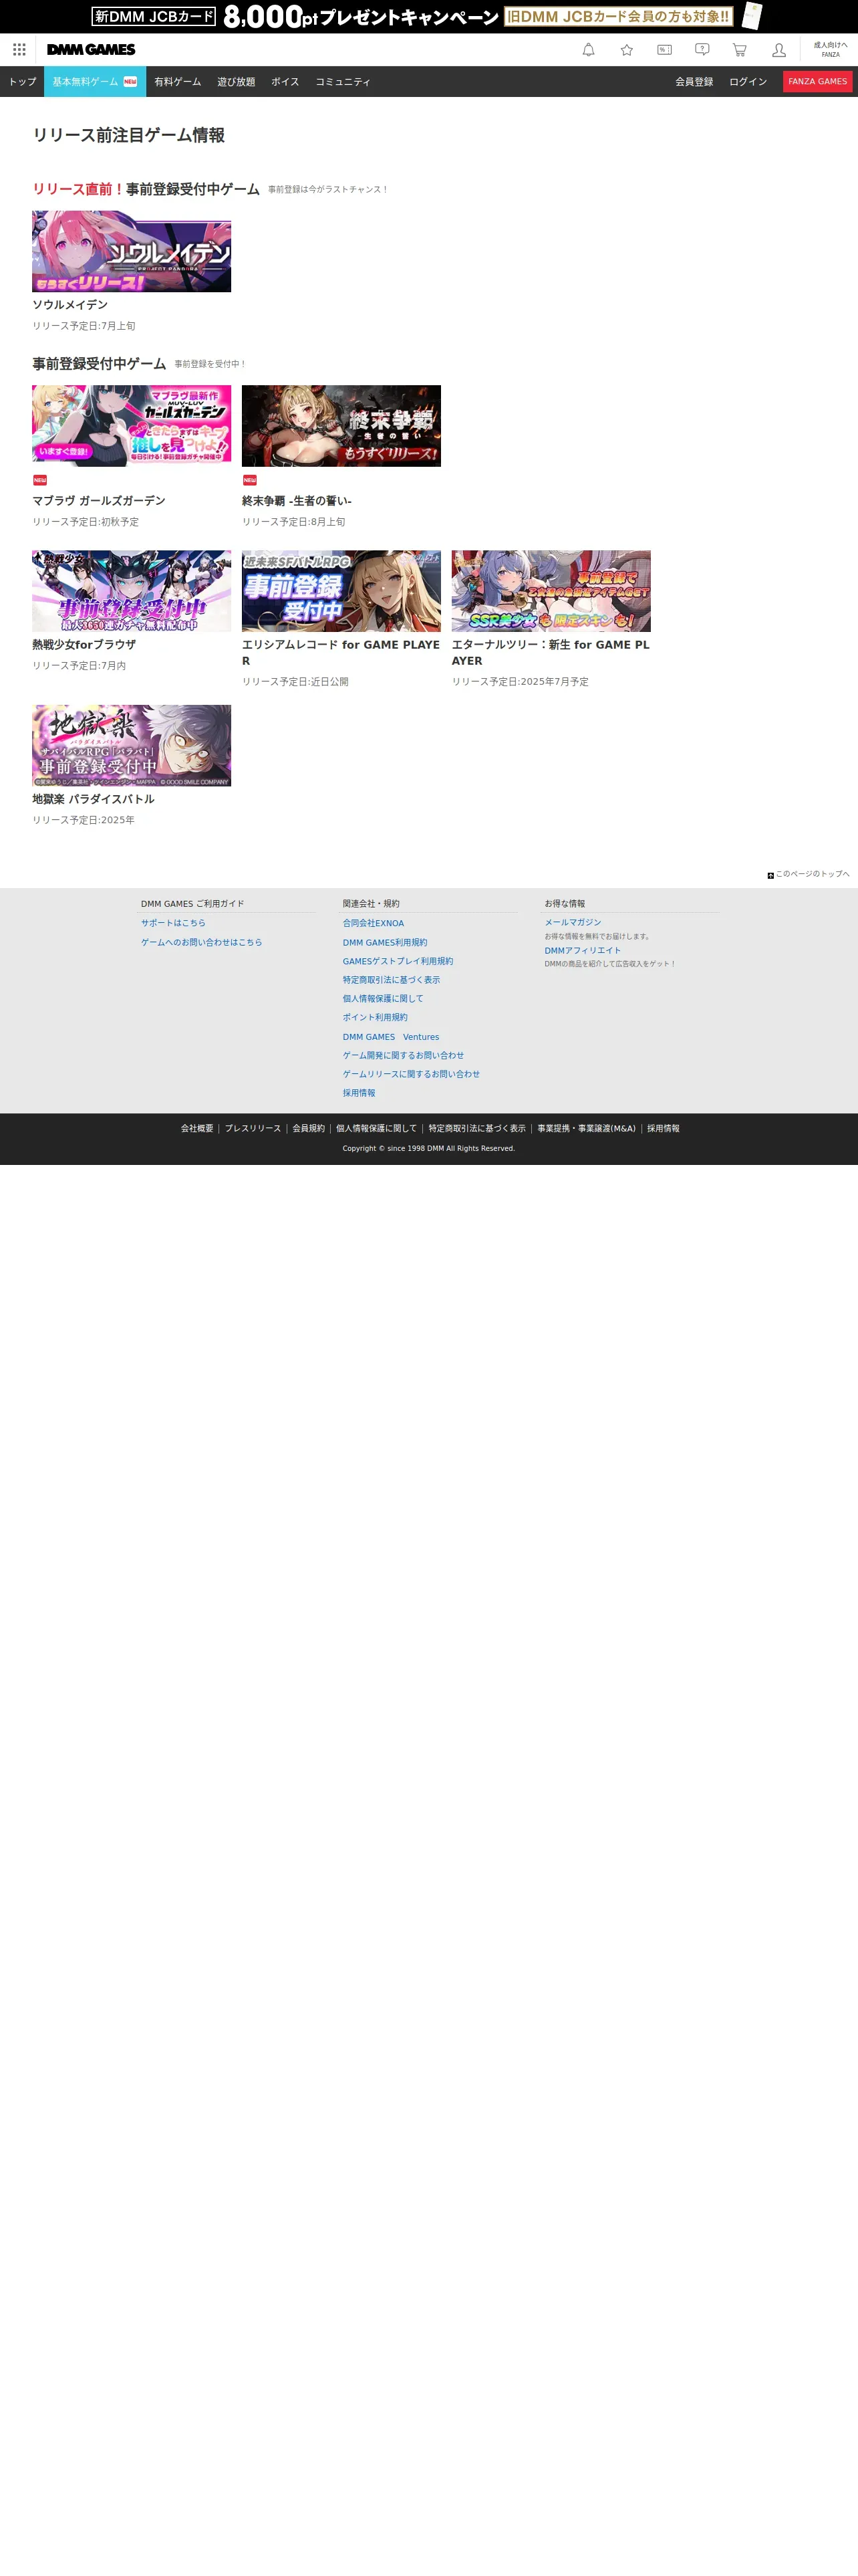Open エターナルツリー banner thumbnail
The height and width of the screenshot is (2576, 858).
coord(551,591)
